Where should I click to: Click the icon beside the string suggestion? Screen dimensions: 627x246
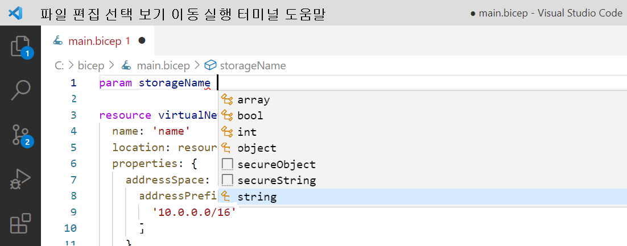coord(226,197)
